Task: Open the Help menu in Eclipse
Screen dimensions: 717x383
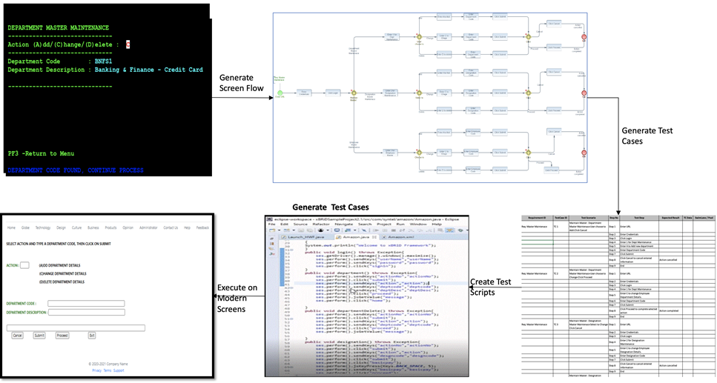Action: click(x=437, y=224)
